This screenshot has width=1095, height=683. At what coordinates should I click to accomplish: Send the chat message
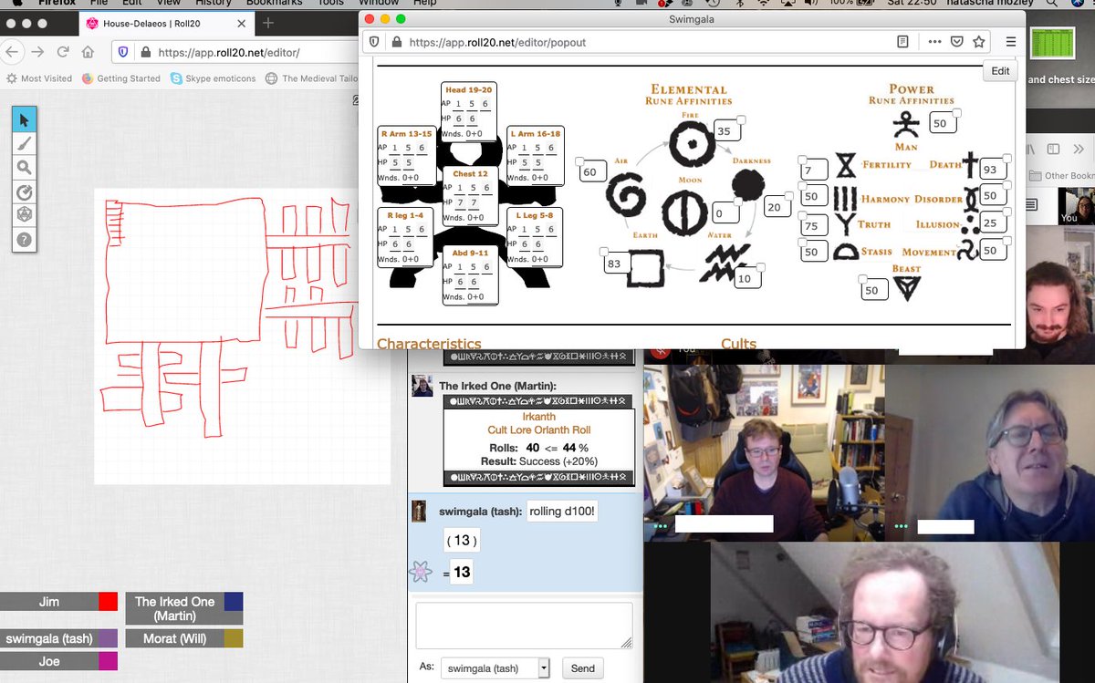coord(582,668)
